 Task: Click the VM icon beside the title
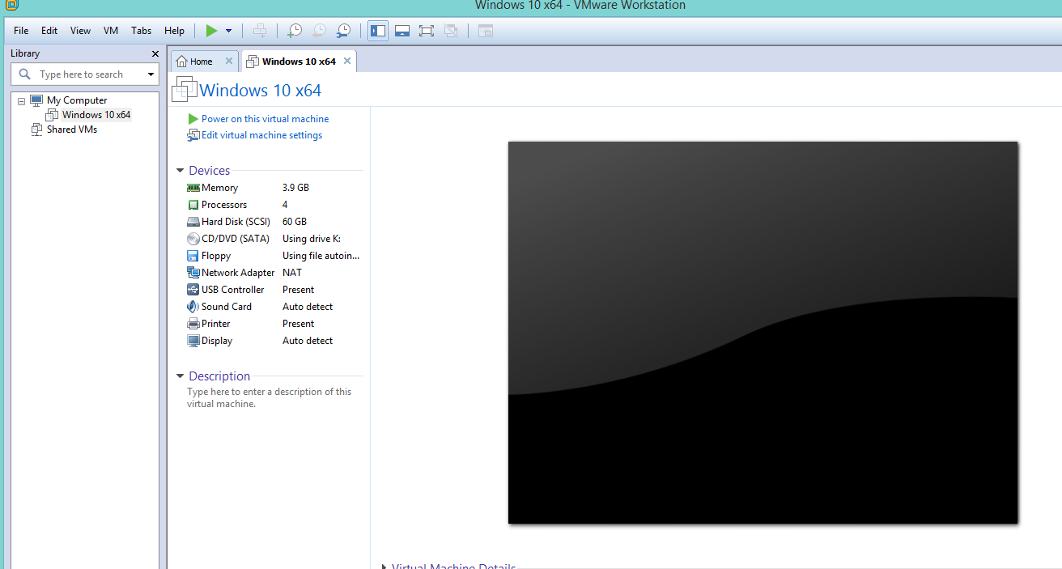(185, 89)
